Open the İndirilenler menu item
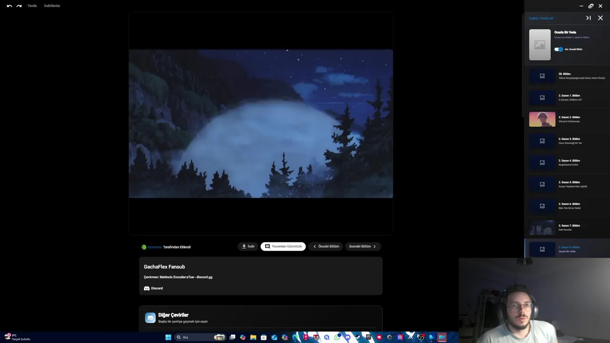Viewport: 610px width, 343px height. pyautogui.click(x=52, y=6)
